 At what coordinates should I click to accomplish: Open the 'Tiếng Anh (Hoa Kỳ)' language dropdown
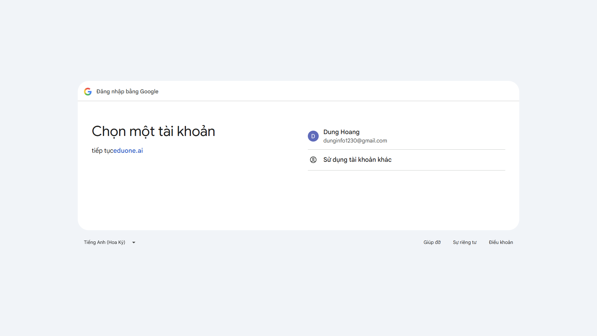point(110,242)
